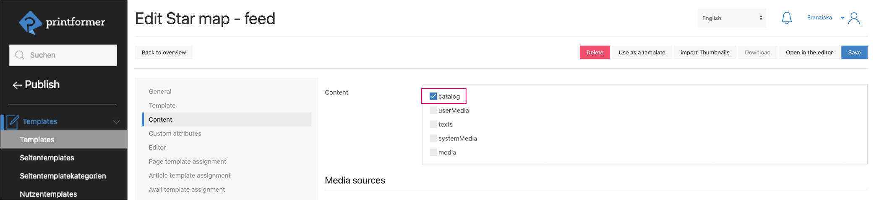Tick the systemMedia checkbox
The width and height of the screenshot is (874, 200).
(433, 138)
